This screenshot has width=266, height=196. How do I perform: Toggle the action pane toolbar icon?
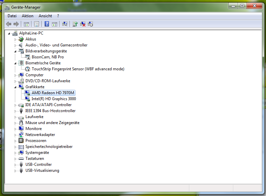[55, 24]
